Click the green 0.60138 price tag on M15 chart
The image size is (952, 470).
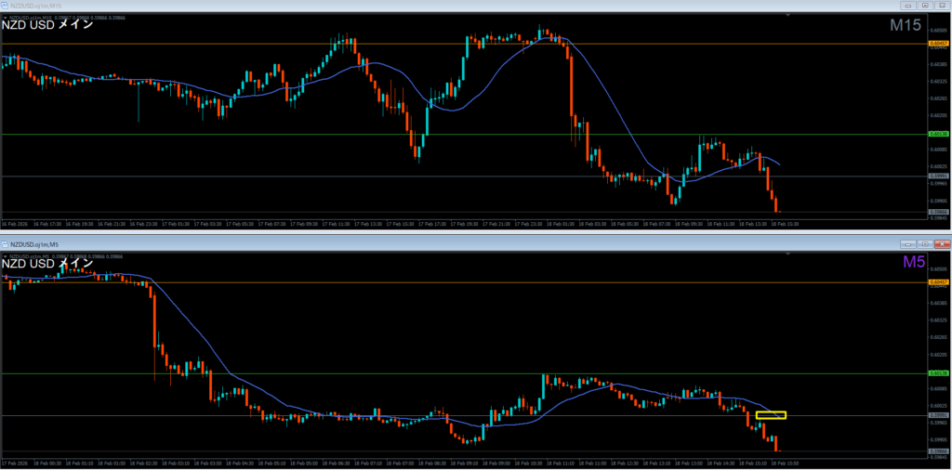[936, 134]
